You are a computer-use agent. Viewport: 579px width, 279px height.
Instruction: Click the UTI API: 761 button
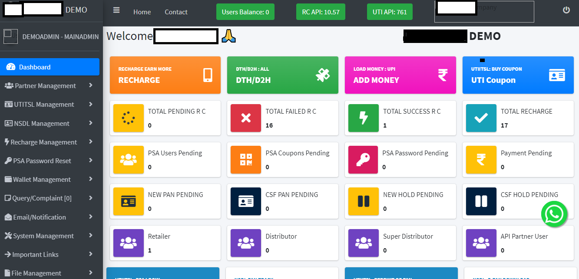(x=390, y=12)
